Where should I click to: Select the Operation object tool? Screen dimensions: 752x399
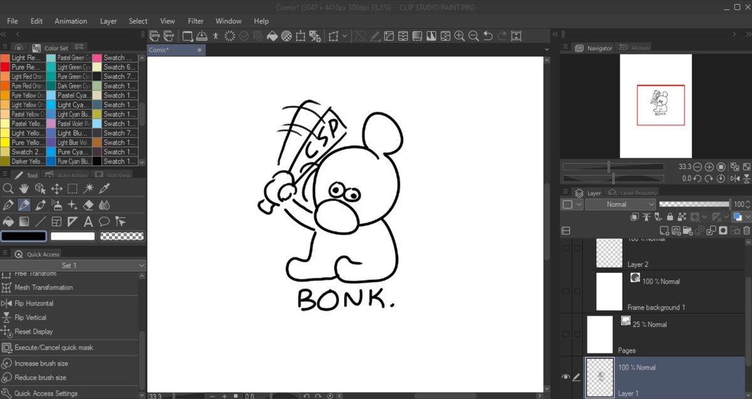pos(41,189)
